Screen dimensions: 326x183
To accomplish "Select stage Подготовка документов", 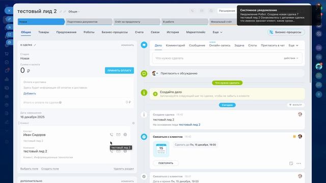I will click(x=89, y=21).
